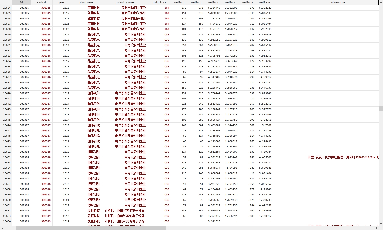Click Media_2 value 28 in row 25656
The width and height of the screenshot is (383, 230).
[201, 179]
